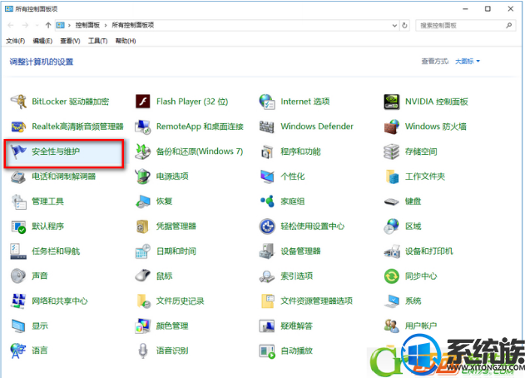
Task: Open 电话和调制解调器 icon
Action: pyautogui.click(x=19, y=177)
